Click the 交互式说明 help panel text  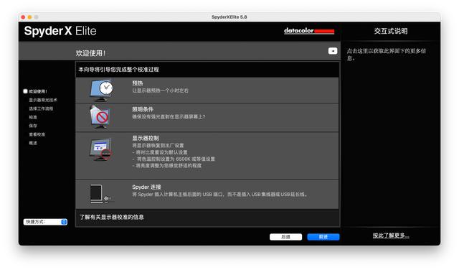click(x=390, y=31)
